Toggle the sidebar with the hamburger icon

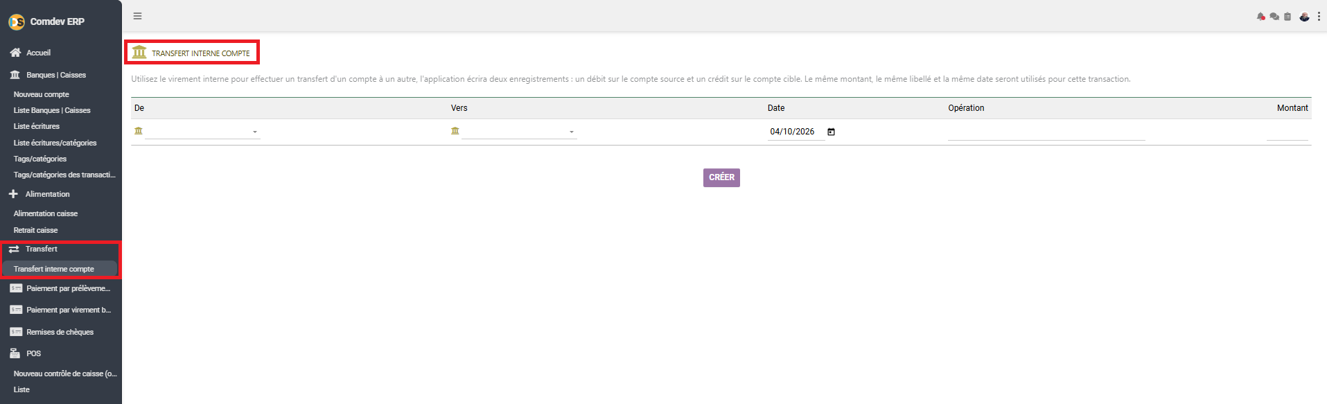click(x=138, y=16)
